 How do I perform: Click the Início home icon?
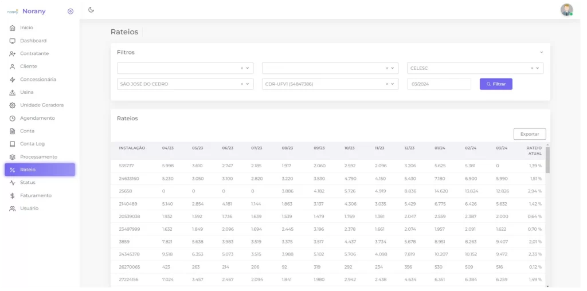(13, 27)
